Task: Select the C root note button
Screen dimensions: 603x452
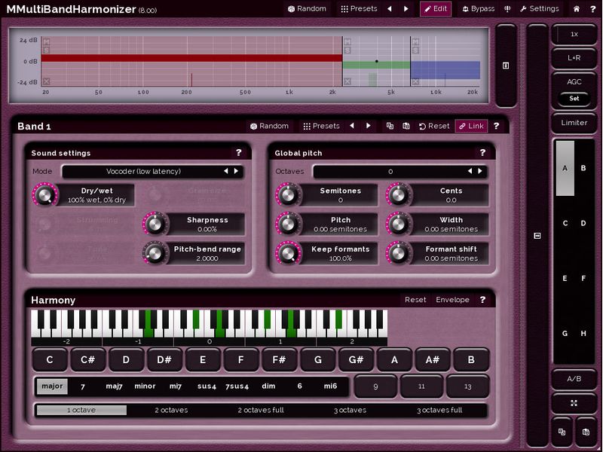Action: click(50, 360)
